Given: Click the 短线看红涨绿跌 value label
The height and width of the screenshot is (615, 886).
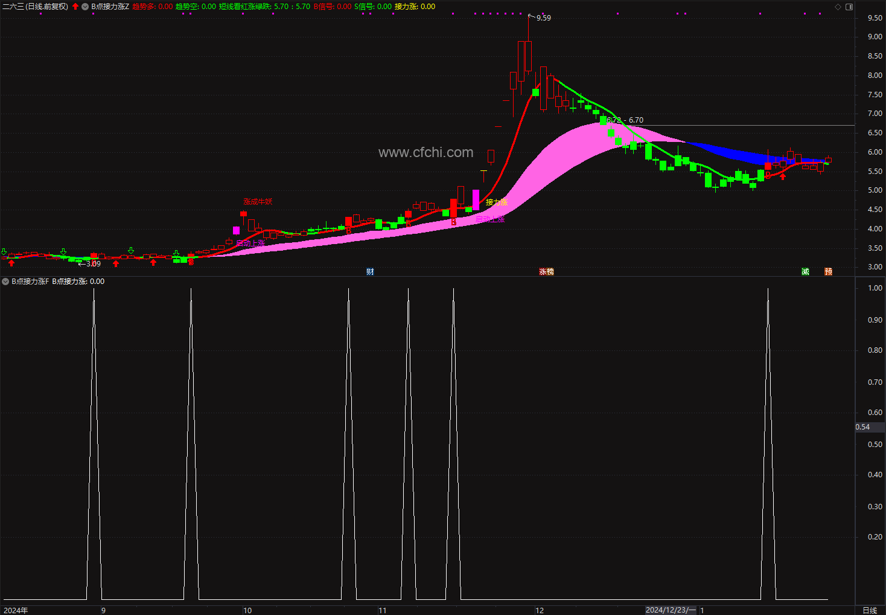Looking at the screenshot, I should (264, 7).
